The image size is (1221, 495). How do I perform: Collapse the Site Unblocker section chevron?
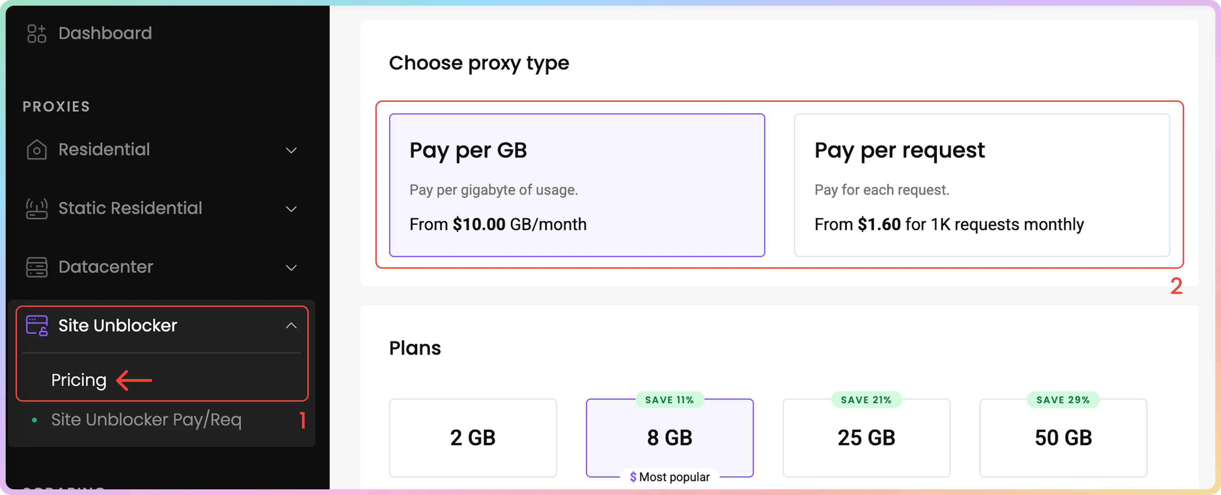point(291,326)
